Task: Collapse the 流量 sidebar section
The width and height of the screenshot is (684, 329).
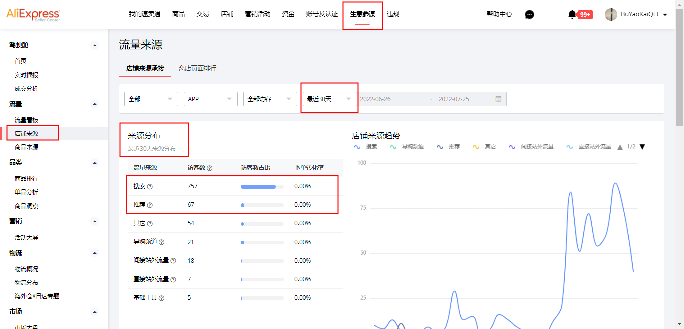Action: [x=94, y=104]
